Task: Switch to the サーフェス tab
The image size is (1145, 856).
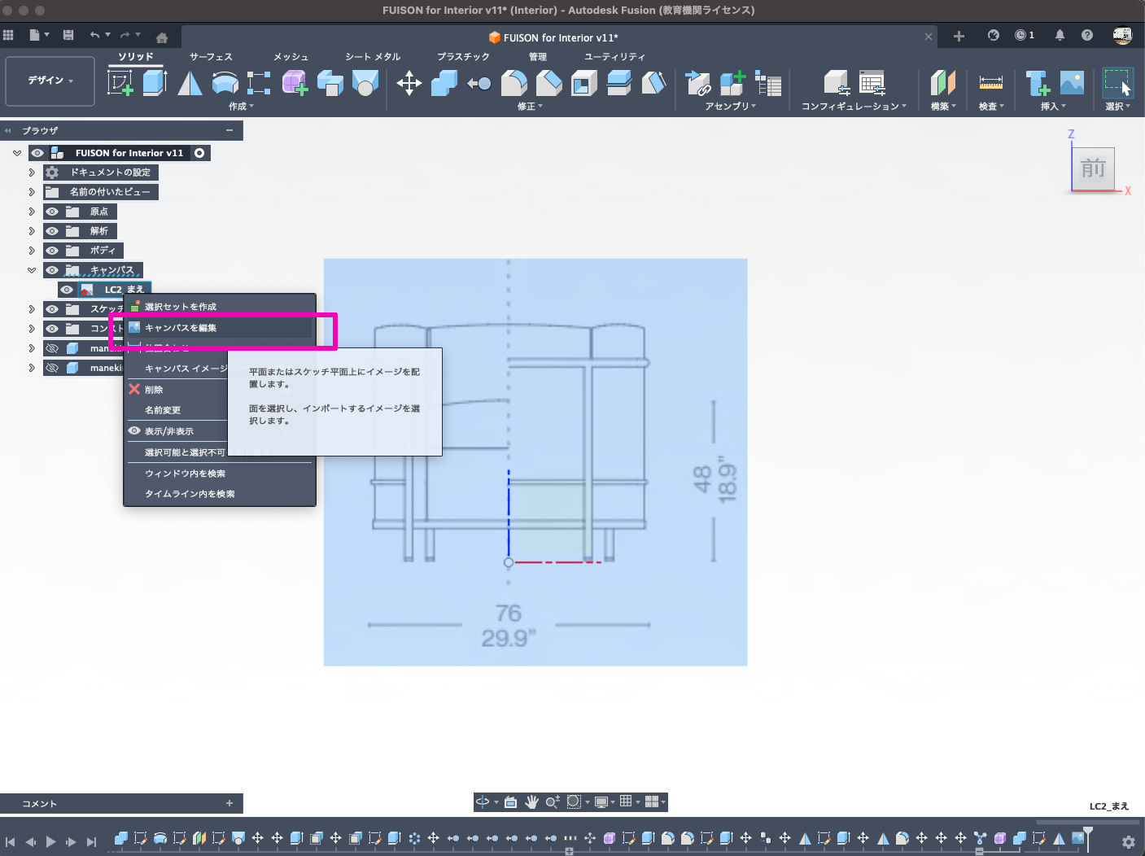Action: pyautogui.click(x=211, y=57)
